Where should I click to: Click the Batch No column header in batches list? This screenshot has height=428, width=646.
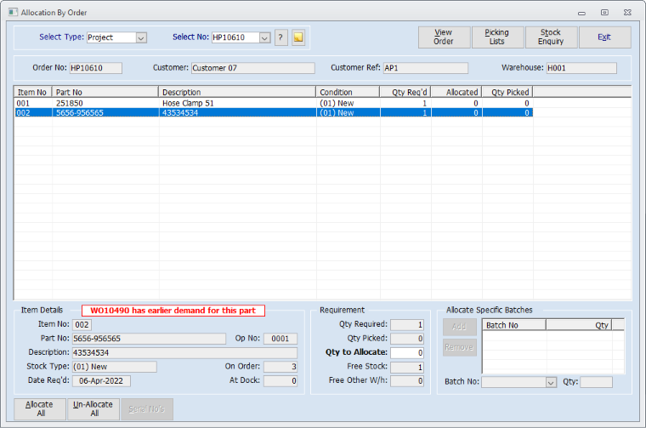513,324
